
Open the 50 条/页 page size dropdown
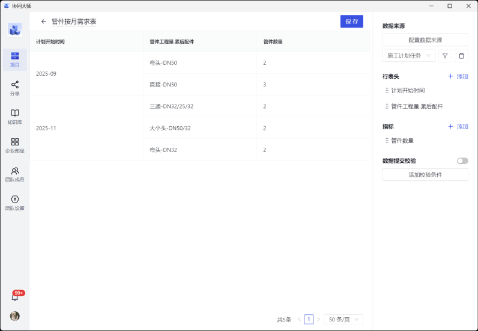343,320
